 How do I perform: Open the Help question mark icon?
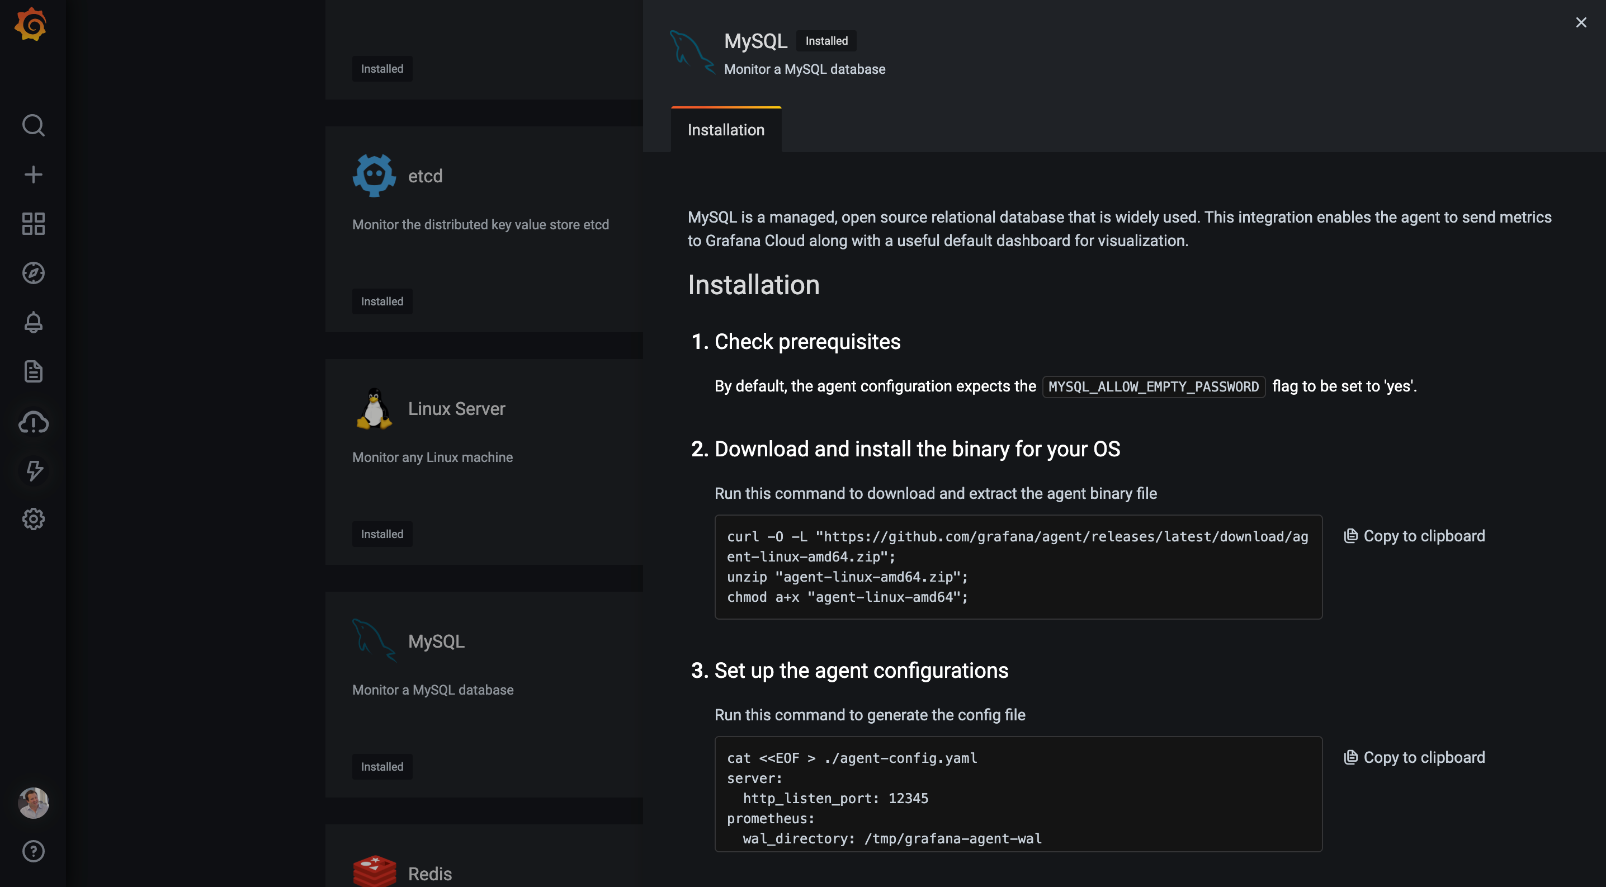[x=33, y=851]
